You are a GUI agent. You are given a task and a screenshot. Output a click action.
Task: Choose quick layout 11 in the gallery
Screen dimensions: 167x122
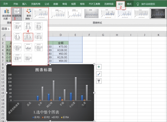coord(28,58)
